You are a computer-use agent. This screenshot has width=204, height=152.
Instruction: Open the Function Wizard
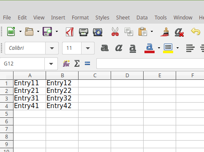[66, 63]
